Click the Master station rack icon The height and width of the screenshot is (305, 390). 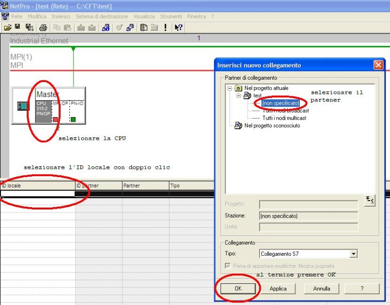(23, 106)
